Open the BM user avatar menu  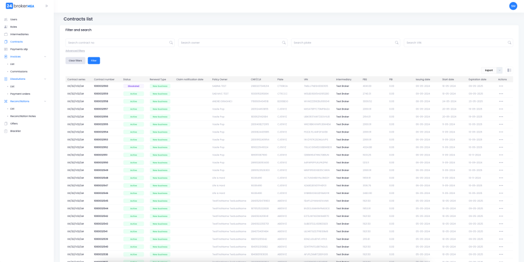coord(513,6)
